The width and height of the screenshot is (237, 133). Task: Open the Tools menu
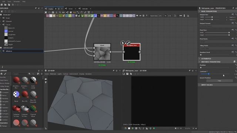9,1
